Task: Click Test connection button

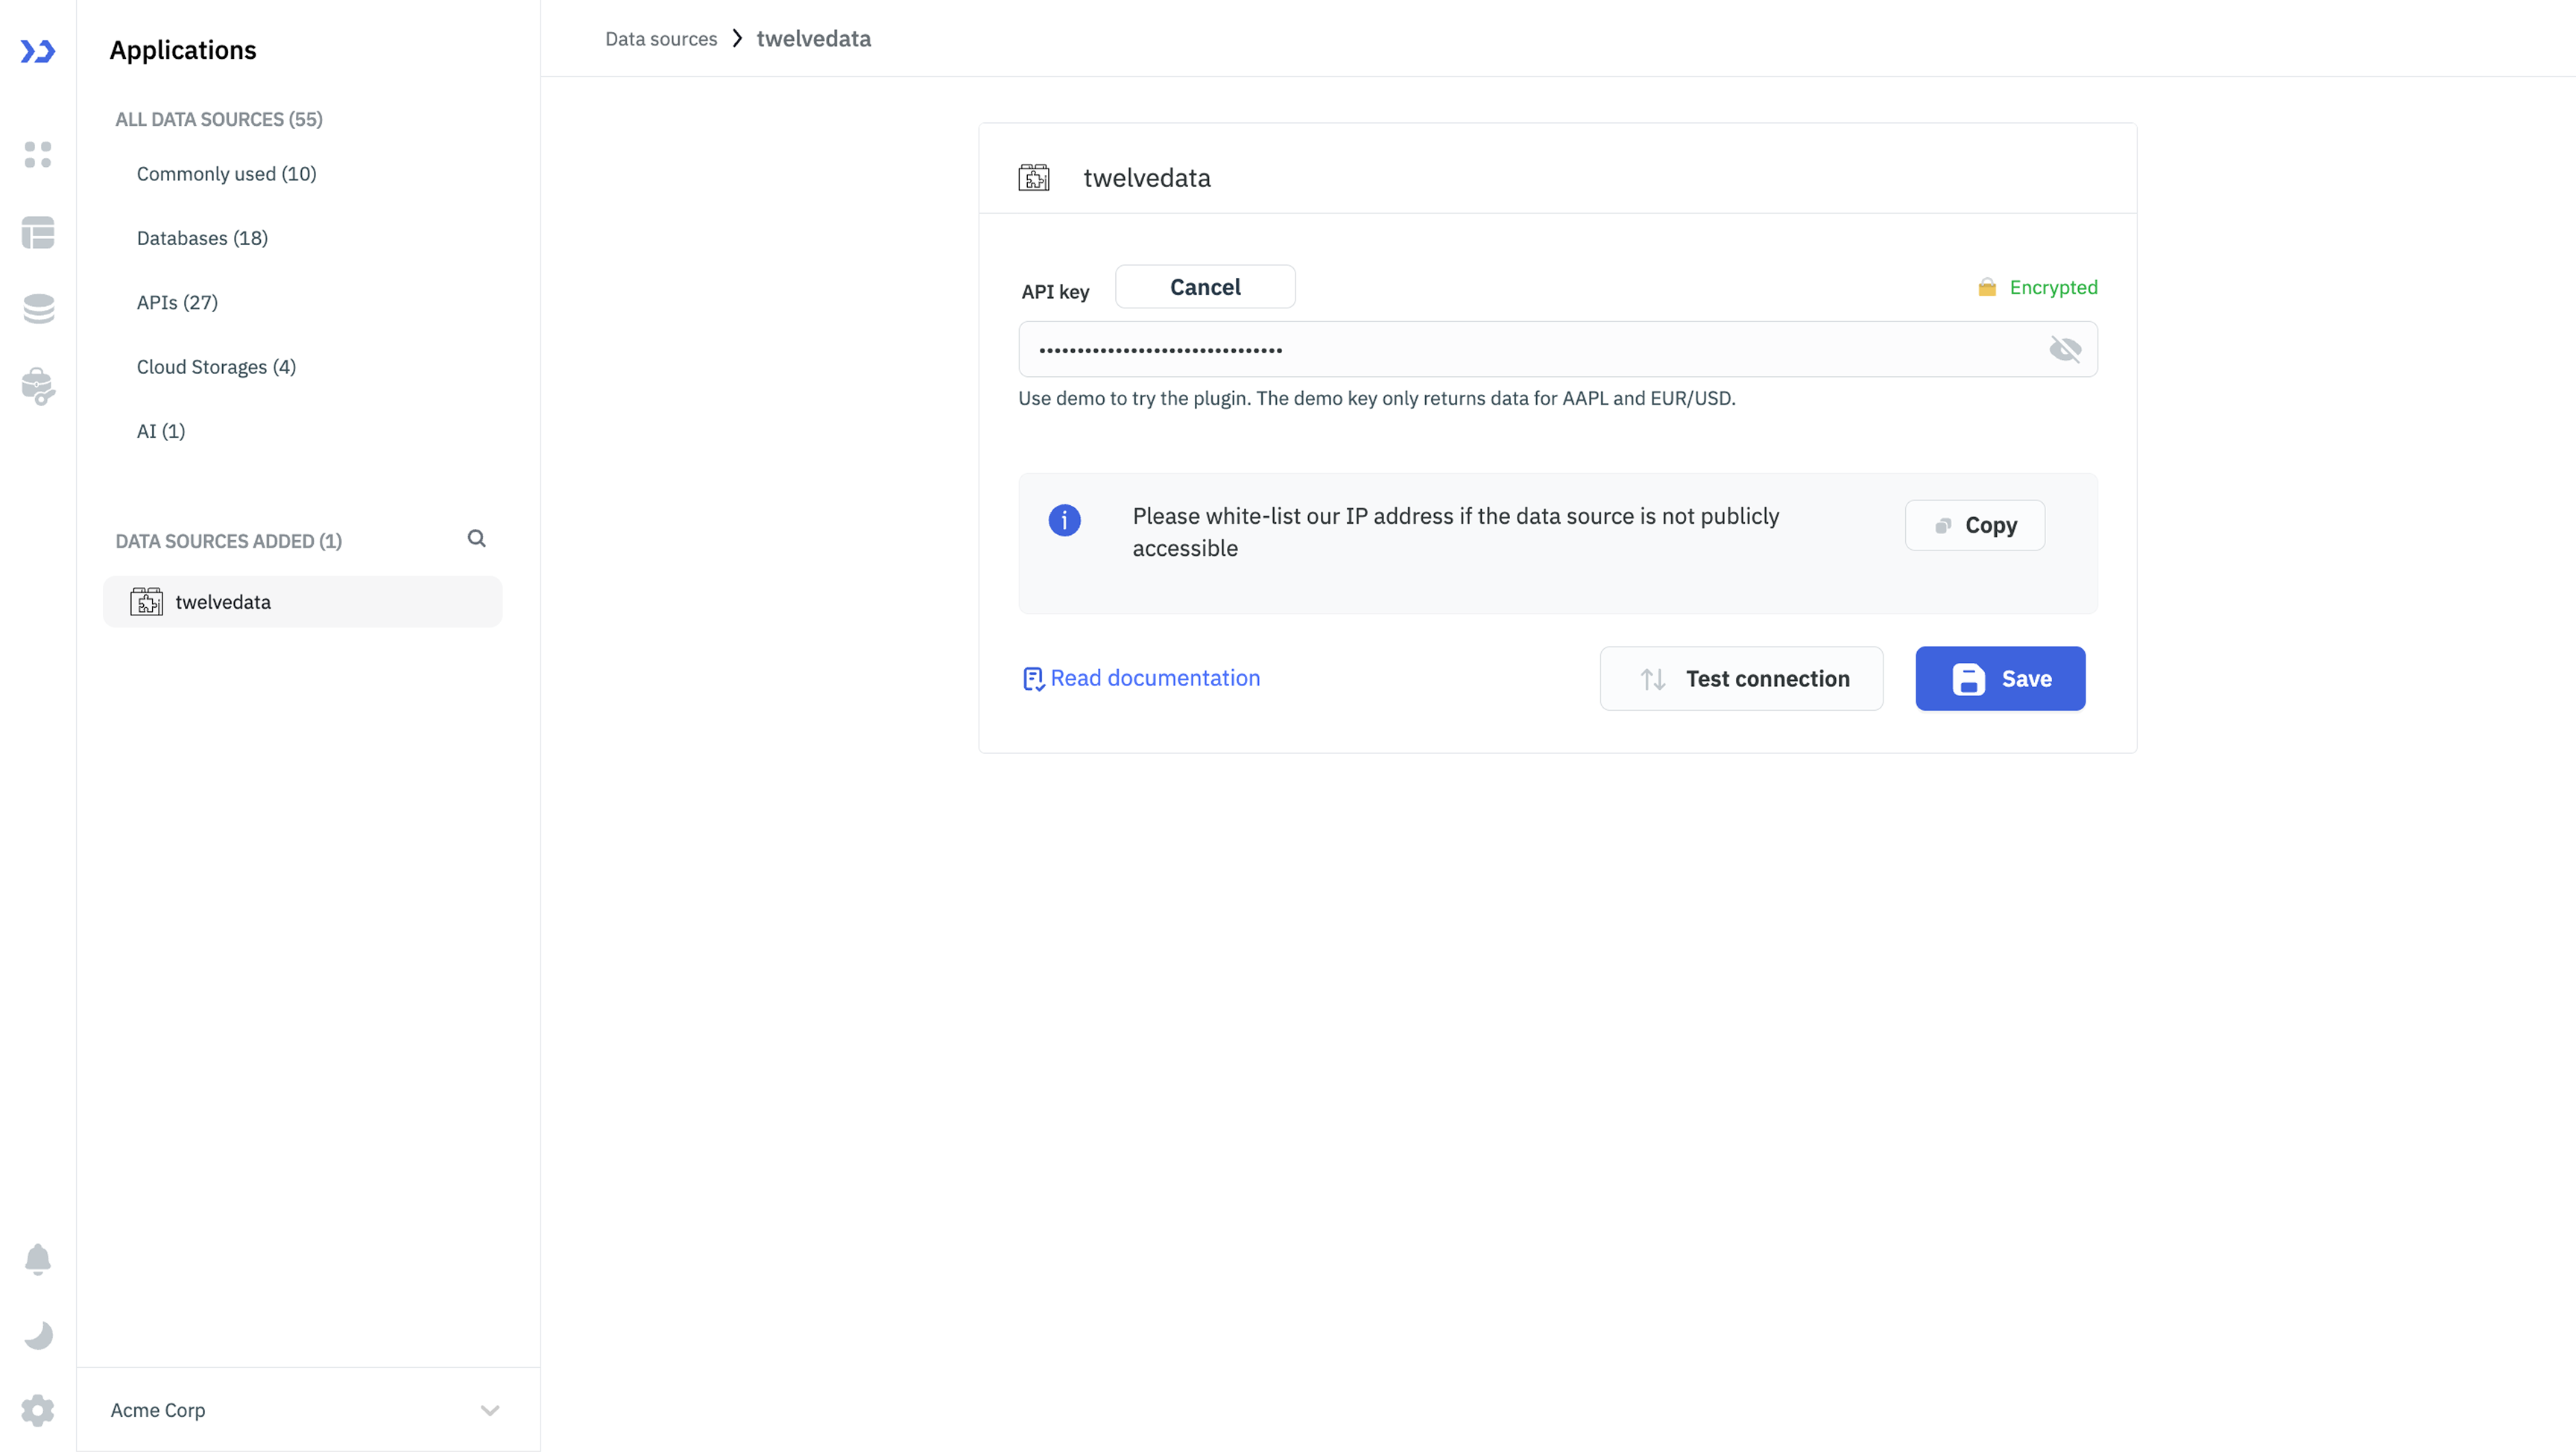Action: coord(1741,679)
